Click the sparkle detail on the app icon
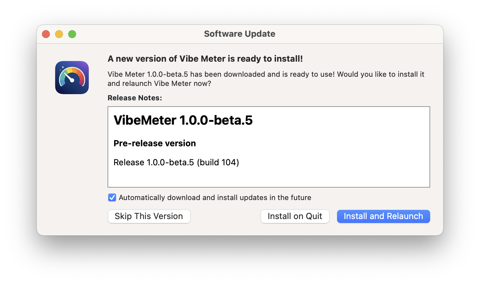Screen dimensions: 480x284 point(63,67)
